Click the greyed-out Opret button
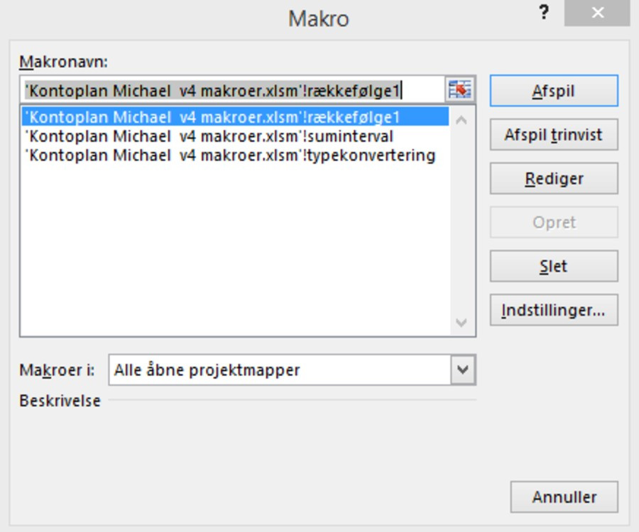 554,223
